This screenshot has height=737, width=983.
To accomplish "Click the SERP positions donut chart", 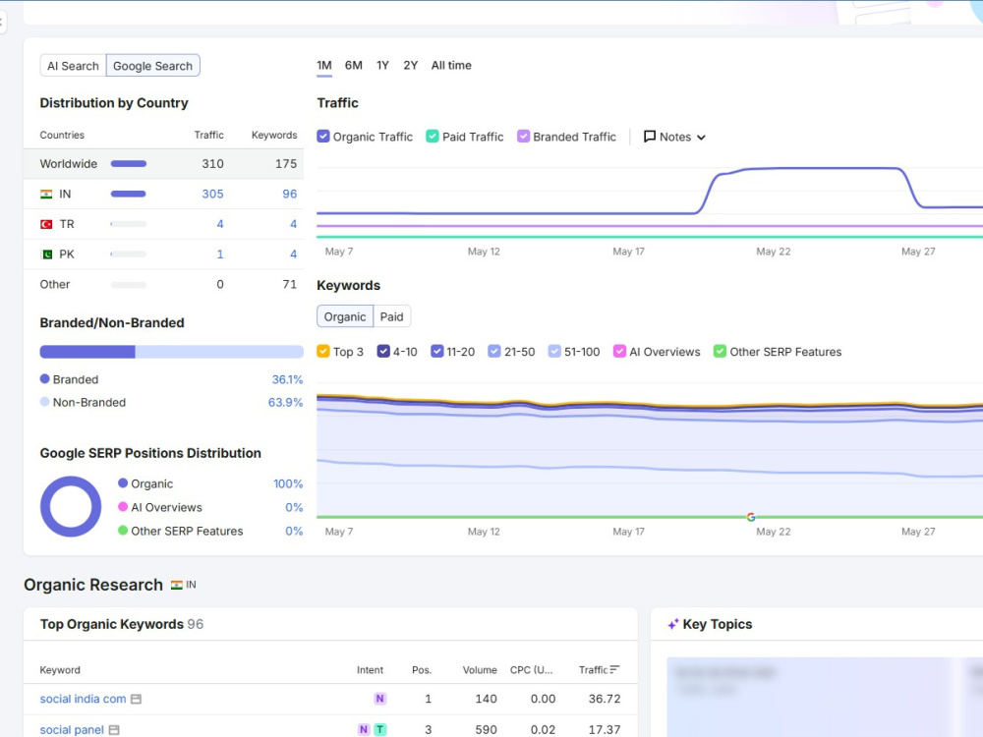I will pos(71,506).
